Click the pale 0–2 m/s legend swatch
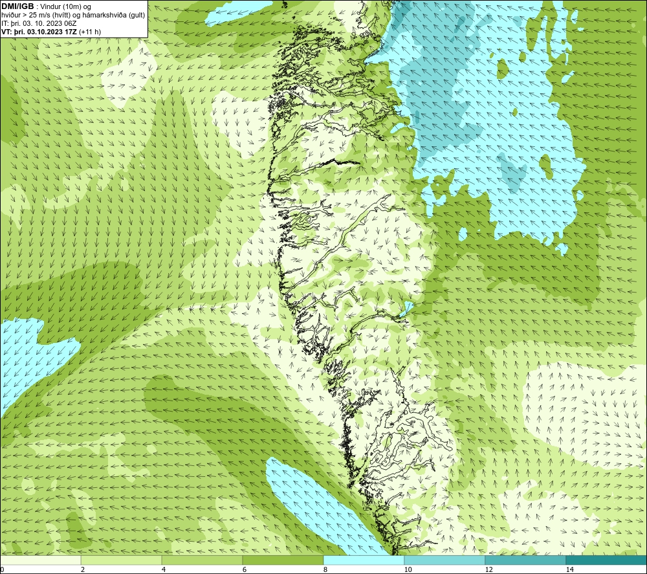 (40, 560)
